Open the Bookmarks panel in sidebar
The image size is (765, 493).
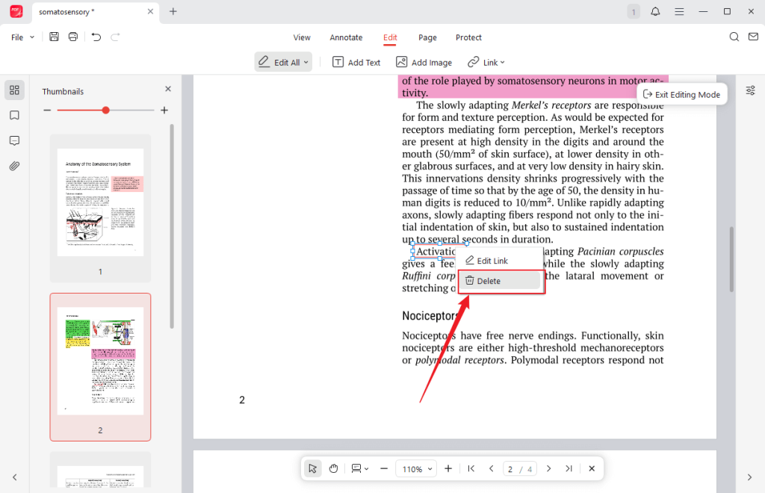click(x=14, y=116)
